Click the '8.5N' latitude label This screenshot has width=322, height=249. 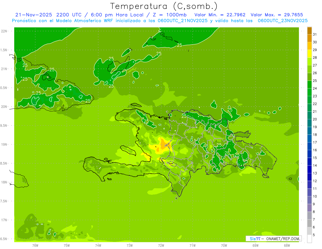pos(4,163)
